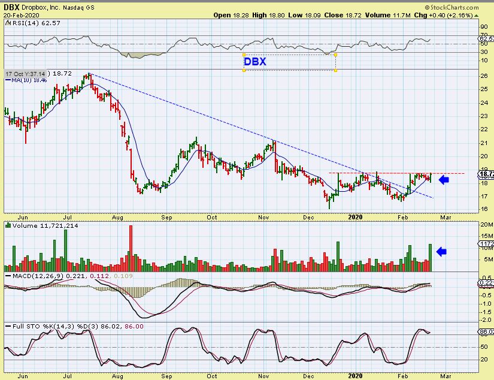The width and height of the screenshot is (494, 380).
Task: Click the DBX ticker symbol in the header
Action: (x=11, y=7)
